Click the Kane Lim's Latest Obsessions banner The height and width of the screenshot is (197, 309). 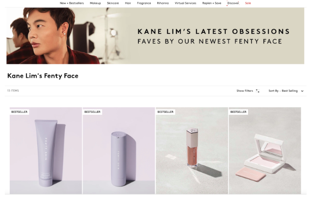(155, 36)
